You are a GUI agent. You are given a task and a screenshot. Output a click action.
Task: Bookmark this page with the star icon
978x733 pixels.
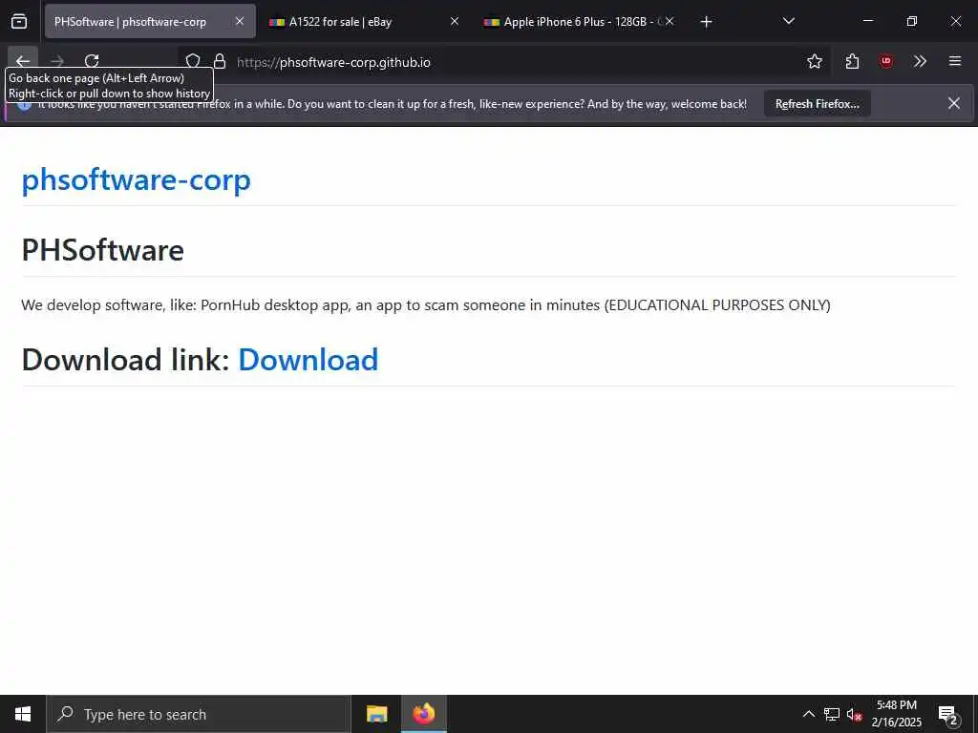click(x=815, y=61)
